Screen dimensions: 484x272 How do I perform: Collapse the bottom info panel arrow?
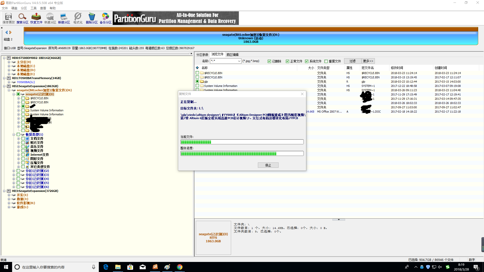339,220
